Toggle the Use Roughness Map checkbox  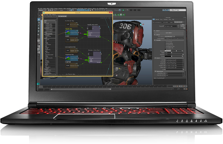(x=165, y=46)
